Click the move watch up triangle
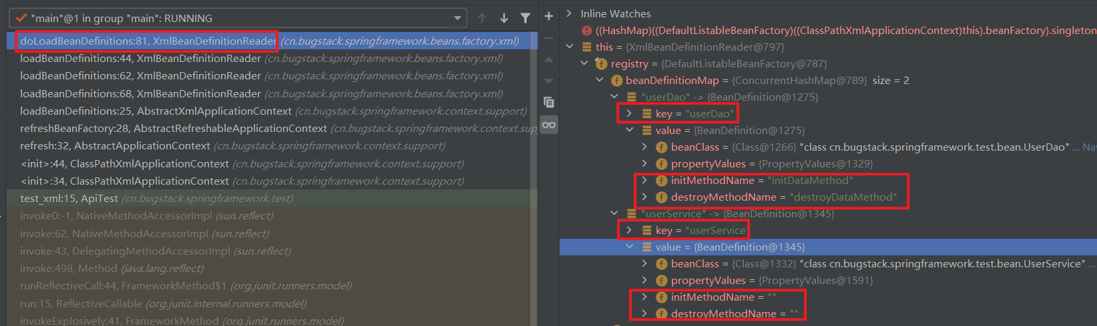Image resolution: width=1097 pixels, height=326 pixels. [x=549, y=59]
